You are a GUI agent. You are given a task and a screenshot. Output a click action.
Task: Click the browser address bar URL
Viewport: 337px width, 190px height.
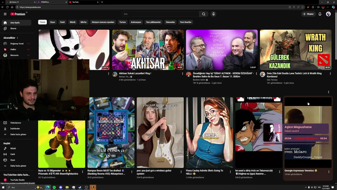click(x=30, y=7)
